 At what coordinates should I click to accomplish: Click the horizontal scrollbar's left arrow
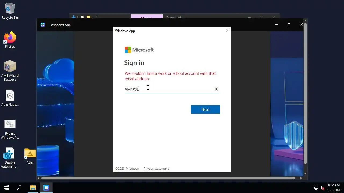(39, 178)
